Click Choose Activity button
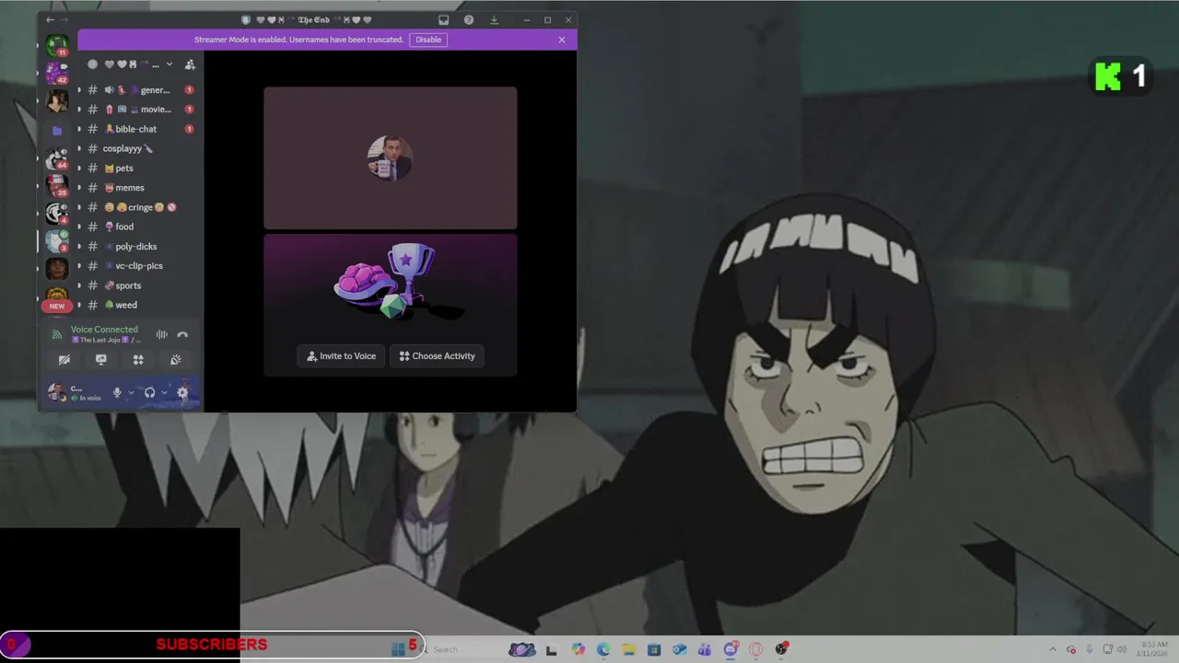Screen dimensions: 1179x663 click(x=437, y=356)
